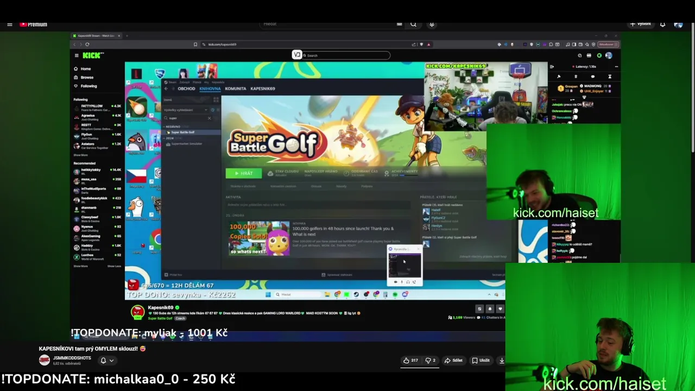Open the YouTube account avatar menu
The image size is (695, 391).
click(678, 24)
